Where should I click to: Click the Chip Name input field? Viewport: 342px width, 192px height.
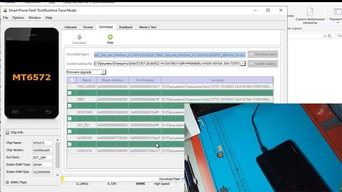[x=43, y=143]
